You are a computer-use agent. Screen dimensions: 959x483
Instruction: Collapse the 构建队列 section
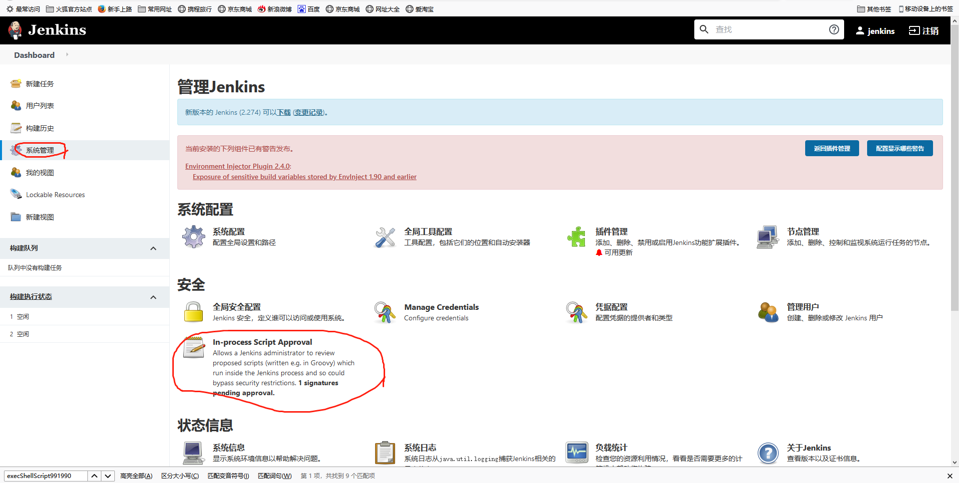point(153,248)
